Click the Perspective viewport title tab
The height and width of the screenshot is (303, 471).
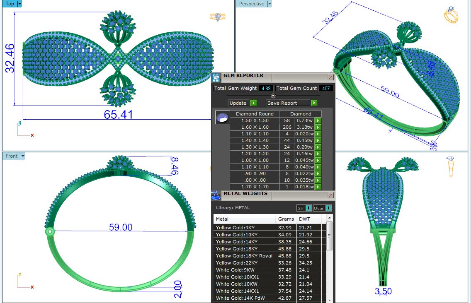coord(251,4)
